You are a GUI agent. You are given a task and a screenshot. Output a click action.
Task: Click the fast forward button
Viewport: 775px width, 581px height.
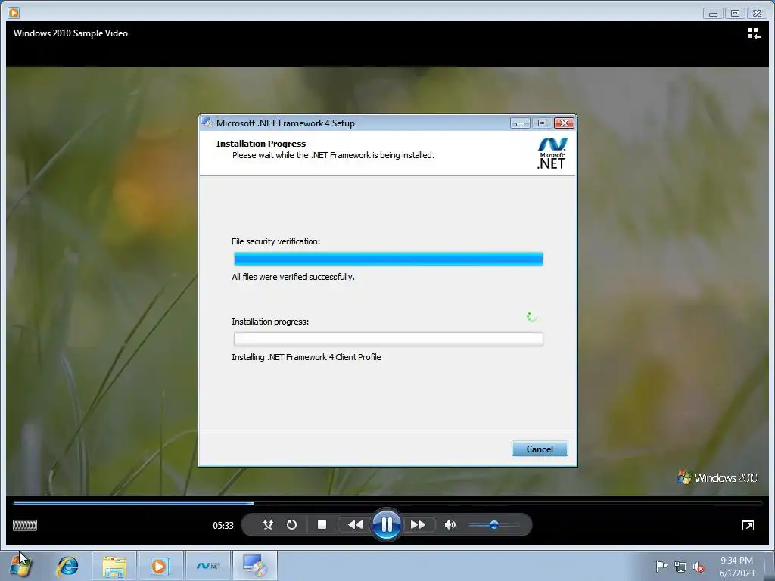(x=418, y=524)
